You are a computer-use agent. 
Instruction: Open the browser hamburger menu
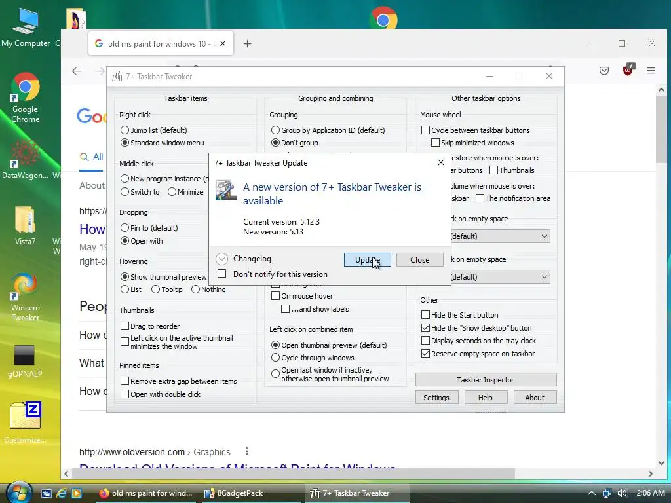pyautogui.click(x=651, y=71)
